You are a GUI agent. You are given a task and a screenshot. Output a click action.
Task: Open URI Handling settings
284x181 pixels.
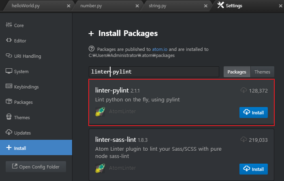pyautogui.click(x=36, y=56)
